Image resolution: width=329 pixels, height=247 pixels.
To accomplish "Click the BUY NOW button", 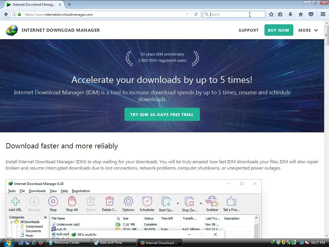I will (x=279, y=30).
